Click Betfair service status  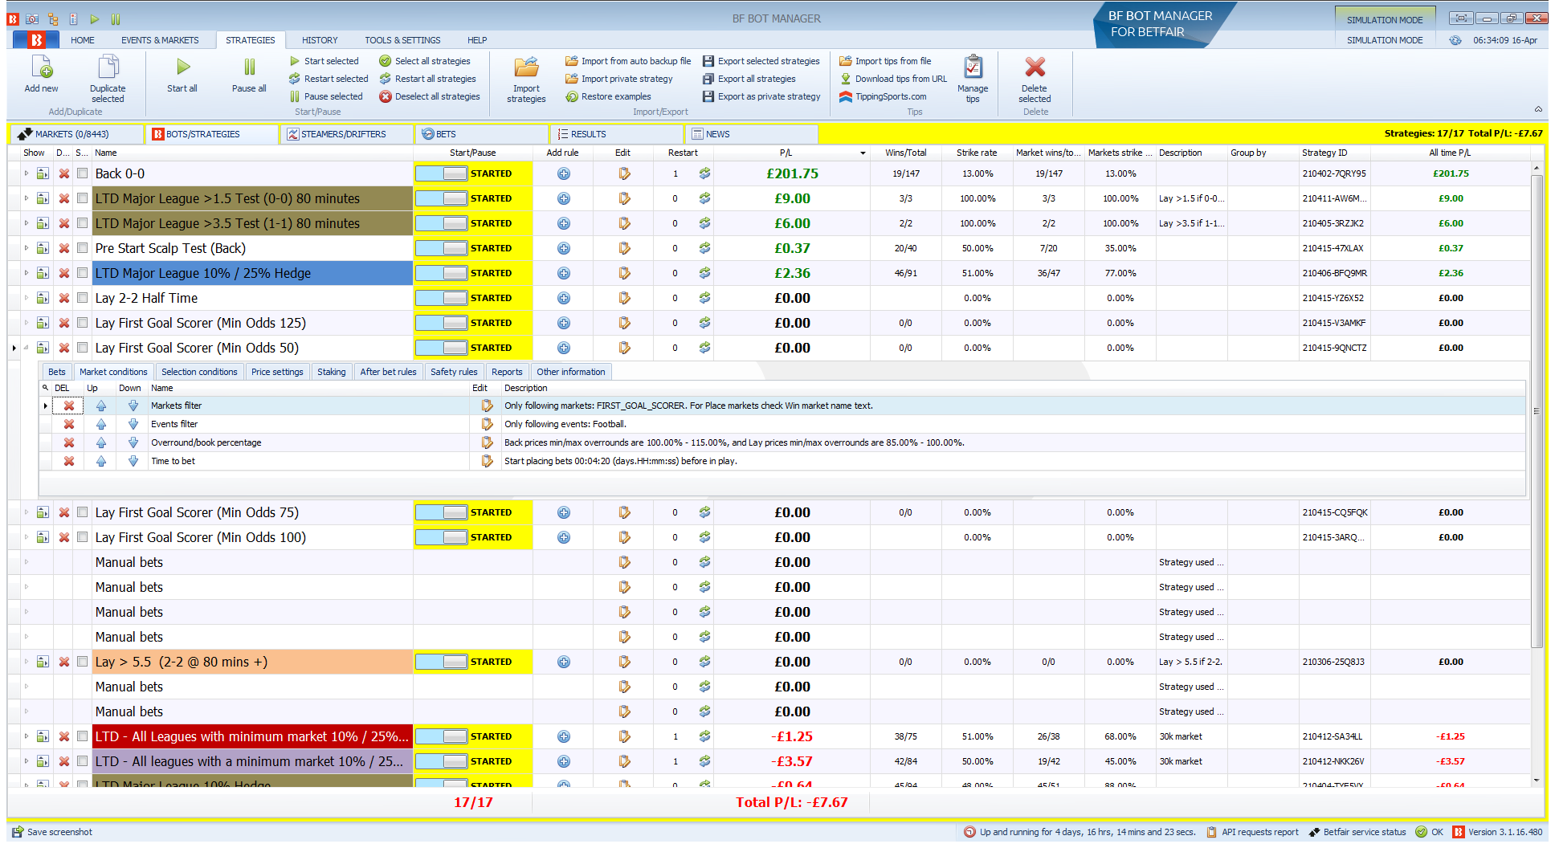coord(1357,832)
